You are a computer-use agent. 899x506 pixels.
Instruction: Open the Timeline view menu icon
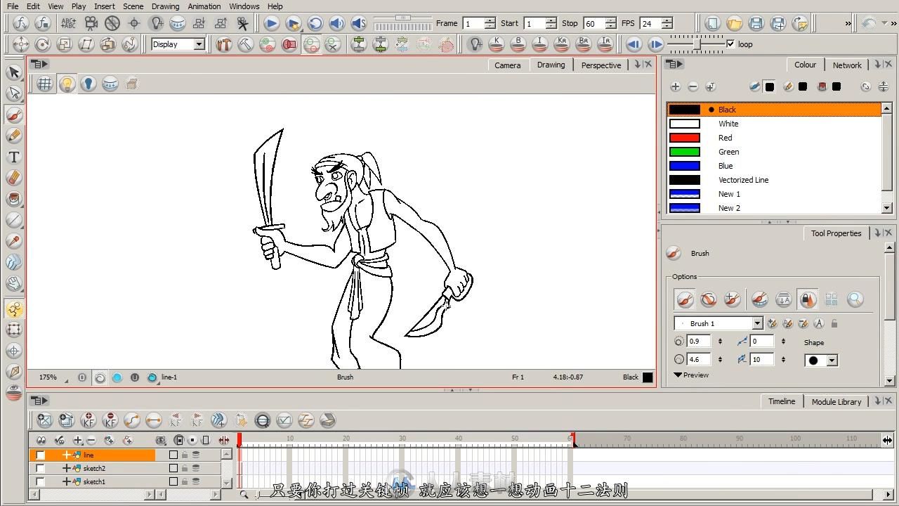(x=40, y=401)
